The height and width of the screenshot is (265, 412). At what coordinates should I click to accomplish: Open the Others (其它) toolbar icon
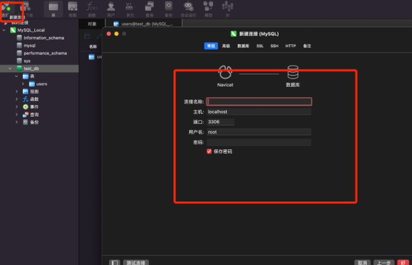pos(129,7)
